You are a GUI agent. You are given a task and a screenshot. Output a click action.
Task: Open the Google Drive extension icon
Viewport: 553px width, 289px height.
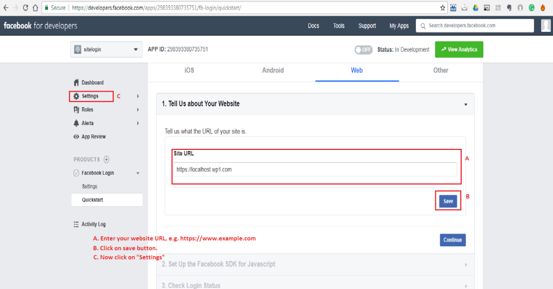click(x=475, y=8)
